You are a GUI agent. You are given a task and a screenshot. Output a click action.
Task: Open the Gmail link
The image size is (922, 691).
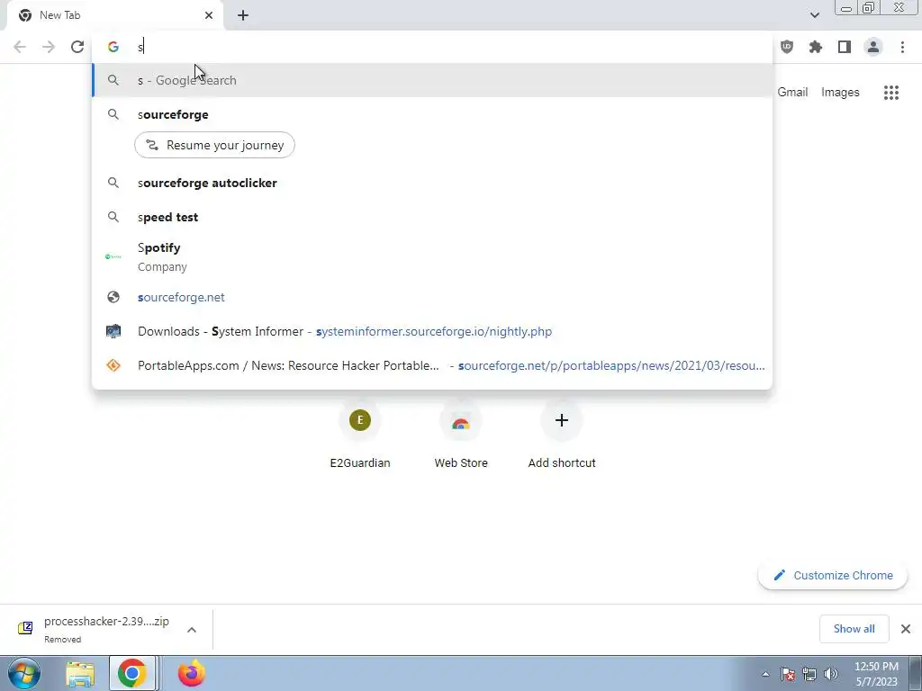[792, 93]
